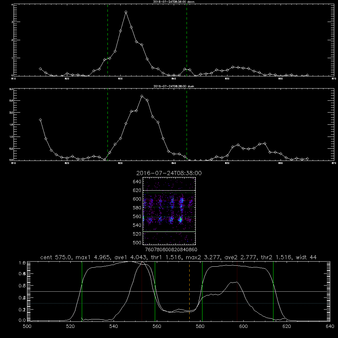Image resolution: width=338 pixels, height=338 pixels.
Task: Click the green vertical line near 525 in bottom plot
Action: [82, 291]
